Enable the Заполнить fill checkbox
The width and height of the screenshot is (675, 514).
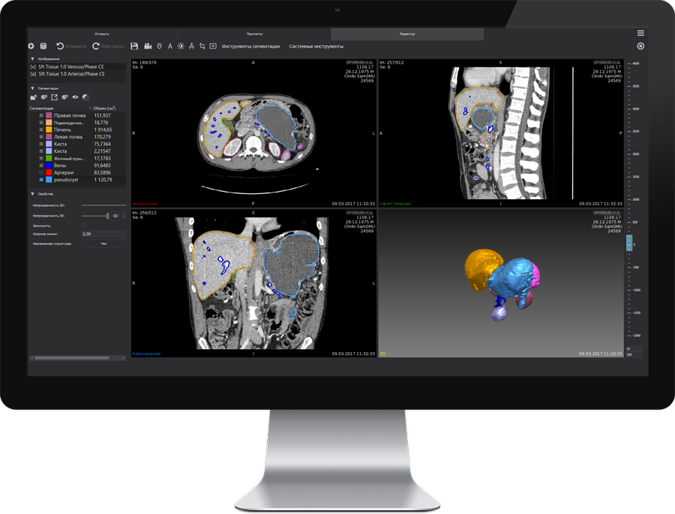point(84,225)
